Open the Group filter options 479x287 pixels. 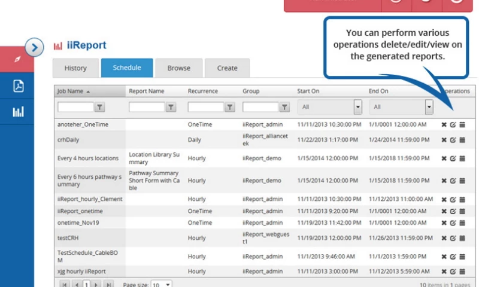pos(284,107)
